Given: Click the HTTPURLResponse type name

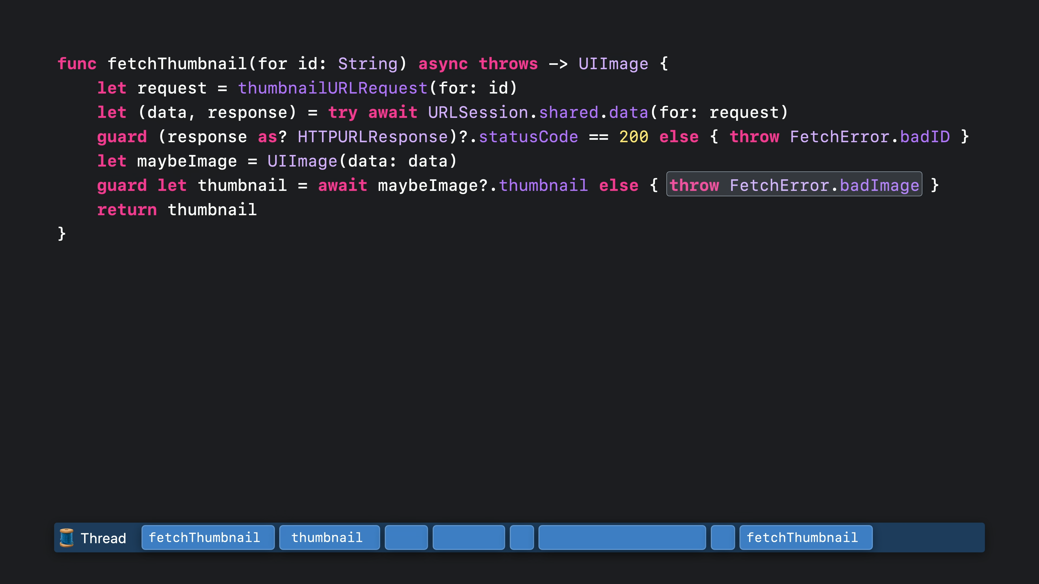Looking at the screenshot, I should coord(373,137).
